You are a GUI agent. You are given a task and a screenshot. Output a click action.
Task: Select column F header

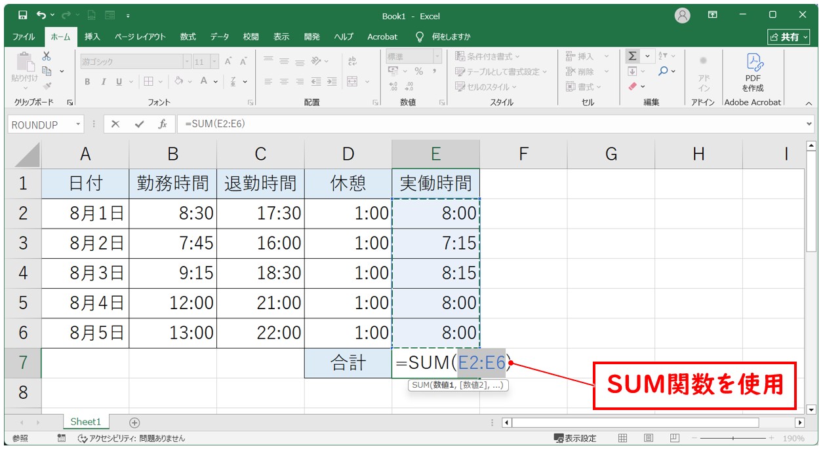pyautogui.click(x=523, y=154)
